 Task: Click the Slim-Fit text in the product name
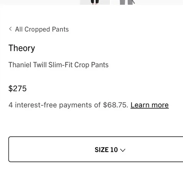61,65
